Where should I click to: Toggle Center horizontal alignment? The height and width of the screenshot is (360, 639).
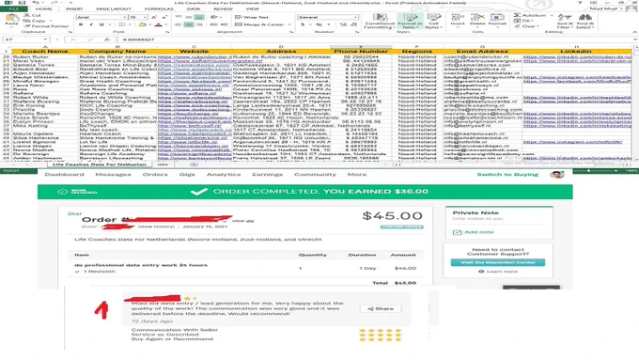pos(189,24)
